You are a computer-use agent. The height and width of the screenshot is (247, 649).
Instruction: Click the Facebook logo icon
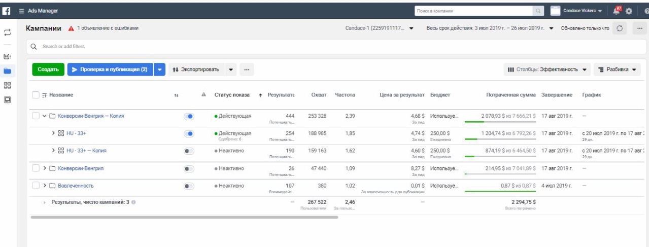click(7, 11)
